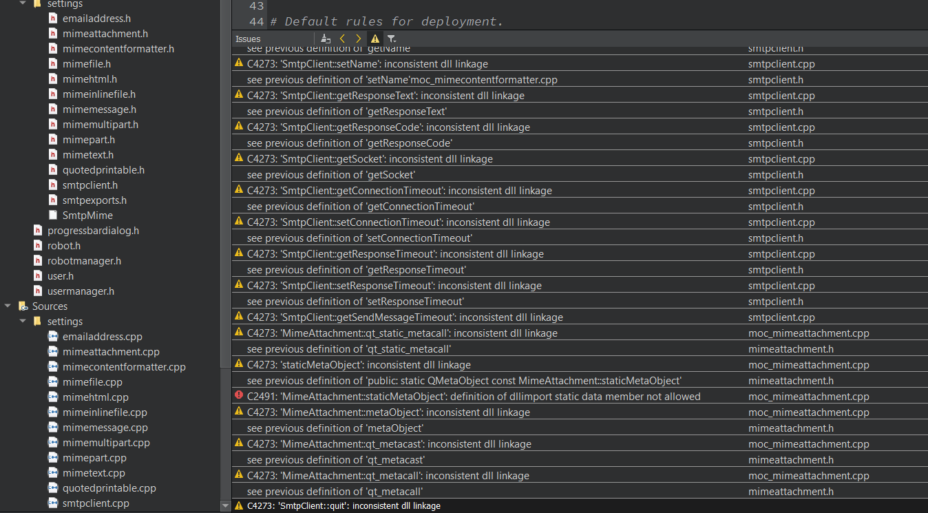Click the source file icon beside mimetext.cpp
The image size is (928, 513).
(53, 473)
